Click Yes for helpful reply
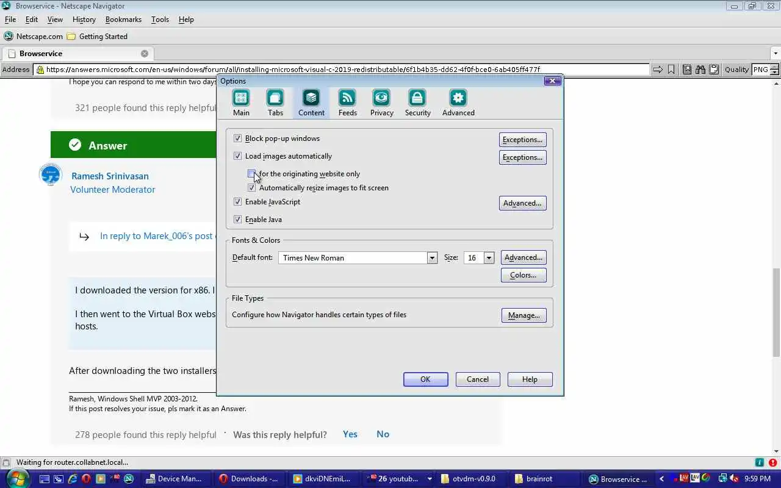Viewport: 781px width, 488px height. coord(350,434)
